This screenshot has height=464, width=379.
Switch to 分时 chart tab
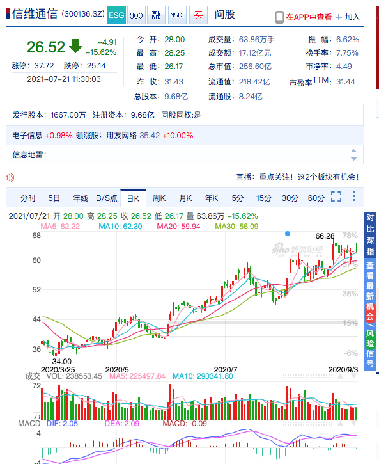pos(28,198)
